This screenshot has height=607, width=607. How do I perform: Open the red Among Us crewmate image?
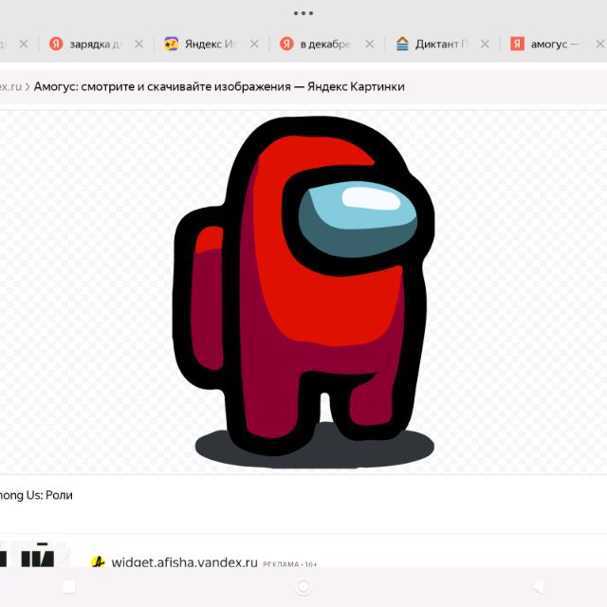[303, 292]
